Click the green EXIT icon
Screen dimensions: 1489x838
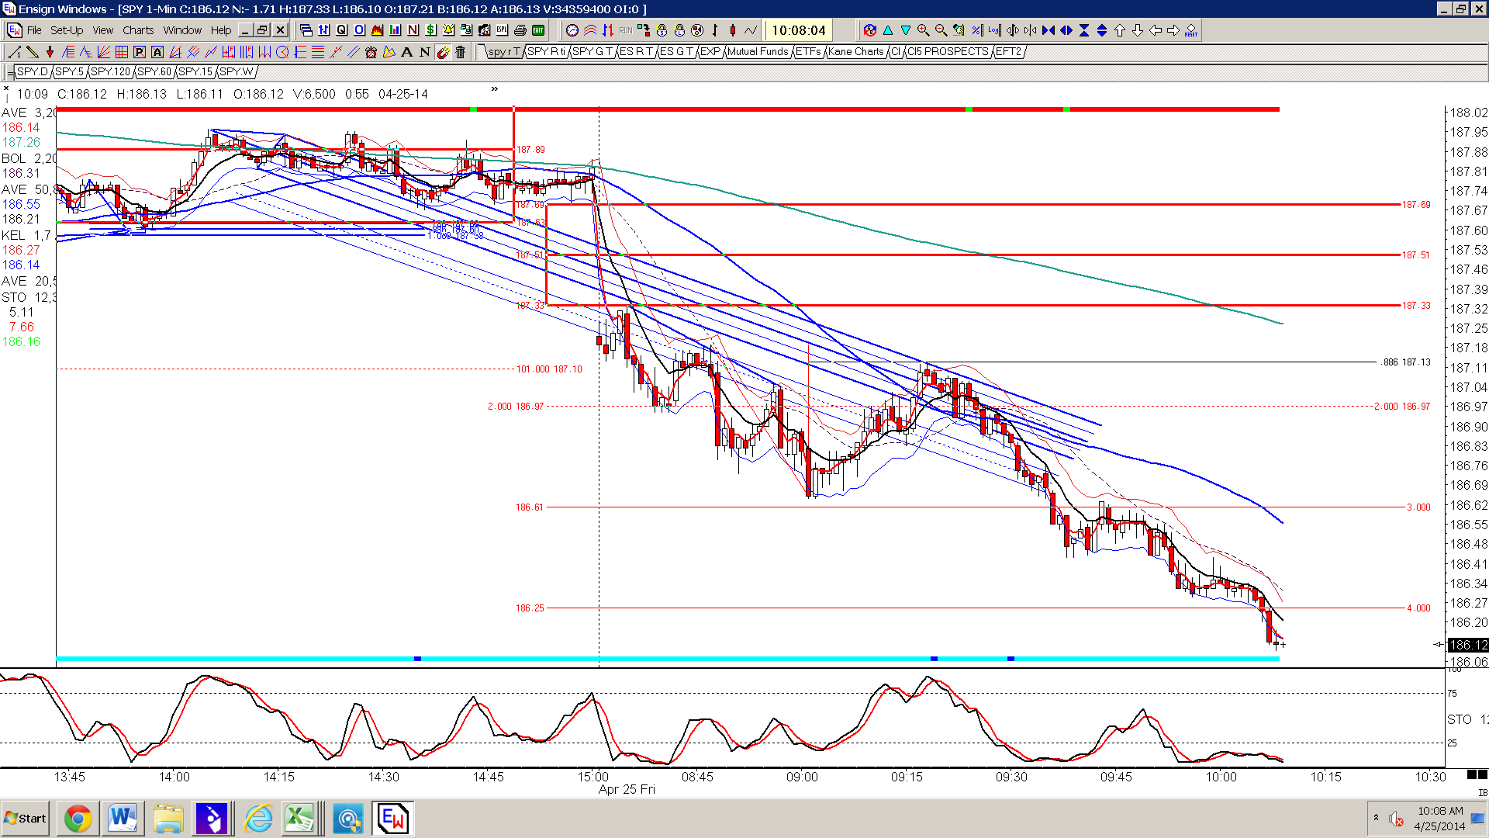[538, 30]
